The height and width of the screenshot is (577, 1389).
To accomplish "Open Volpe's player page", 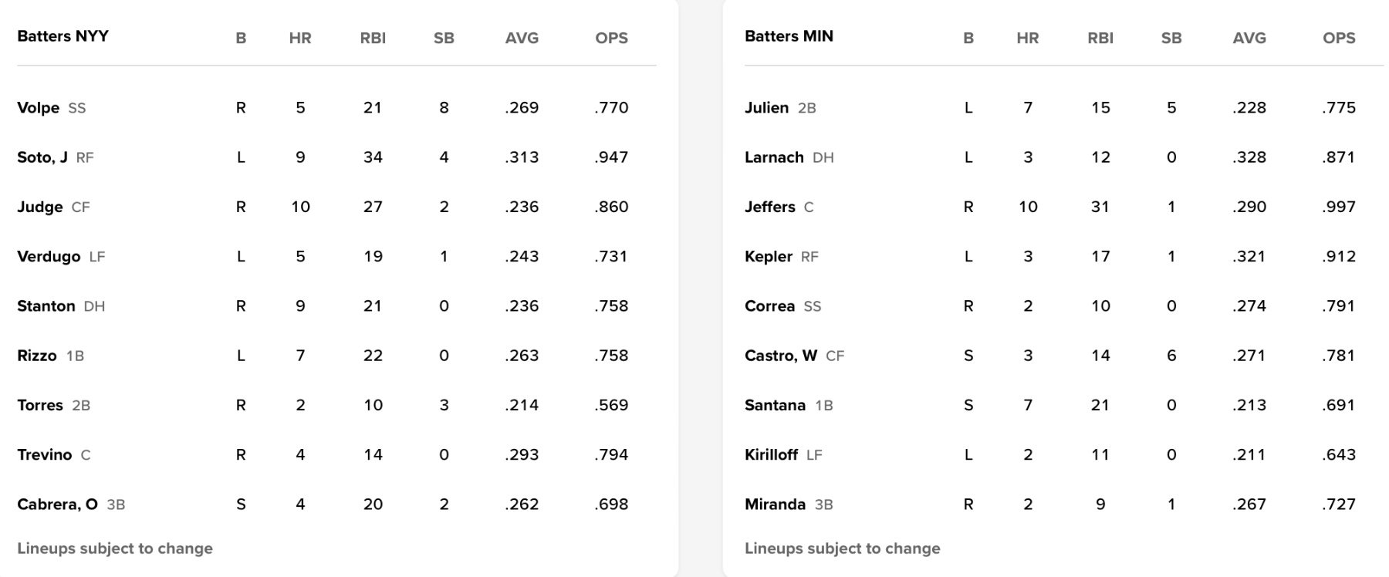I will pyautogui.click(x=38, y=108).
